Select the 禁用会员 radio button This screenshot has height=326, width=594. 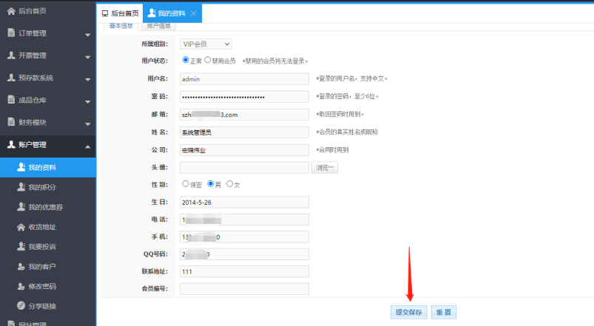tap(208, 61)
